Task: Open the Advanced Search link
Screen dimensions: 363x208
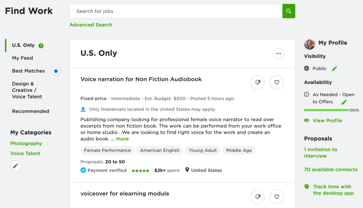Action: (x=91, y=25)
